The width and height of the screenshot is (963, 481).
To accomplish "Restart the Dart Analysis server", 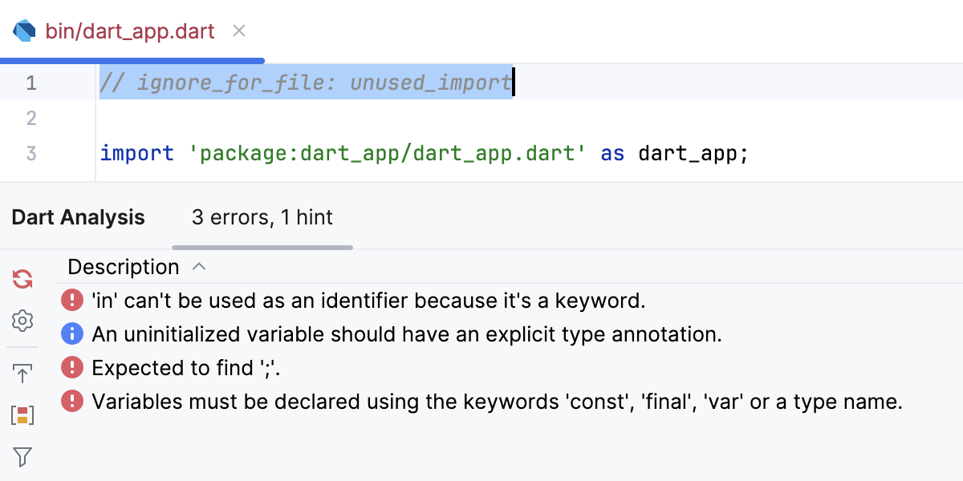I will pos(22,279).
